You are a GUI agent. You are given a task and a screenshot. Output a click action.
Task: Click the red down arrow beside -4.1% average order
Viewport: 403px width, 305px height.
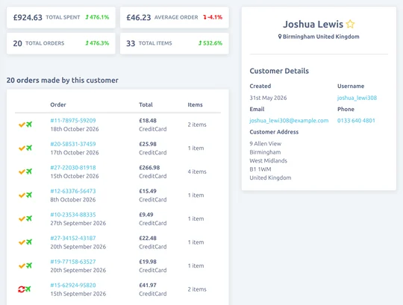pyautogui.click(x=204, y=17)
